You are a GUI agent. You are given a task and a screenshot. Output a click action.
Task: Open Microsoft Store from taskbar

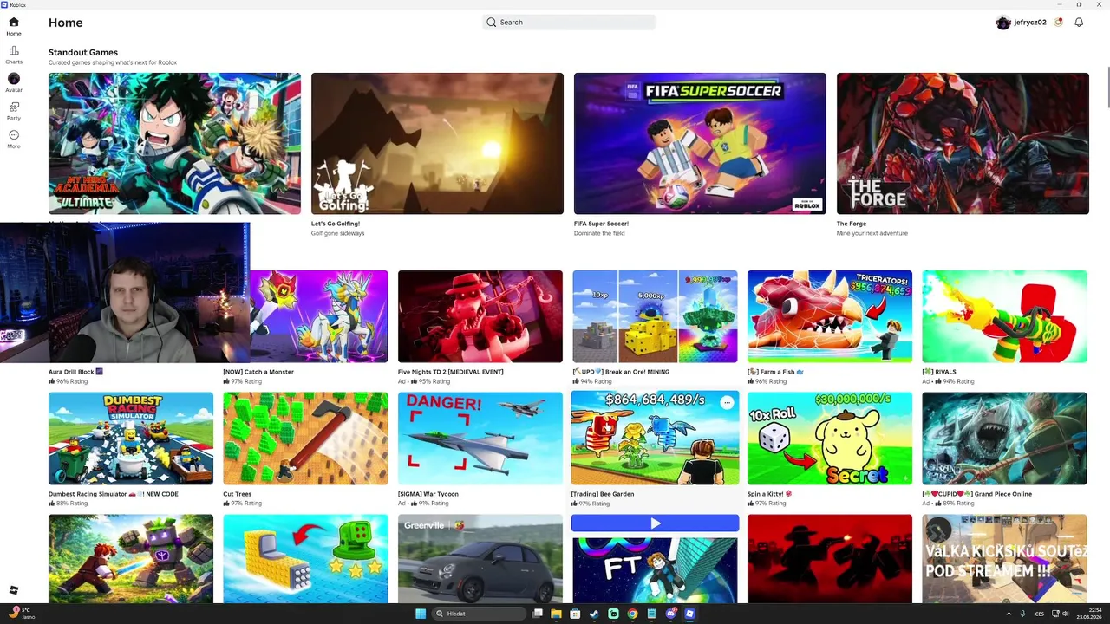click(575, 614)
